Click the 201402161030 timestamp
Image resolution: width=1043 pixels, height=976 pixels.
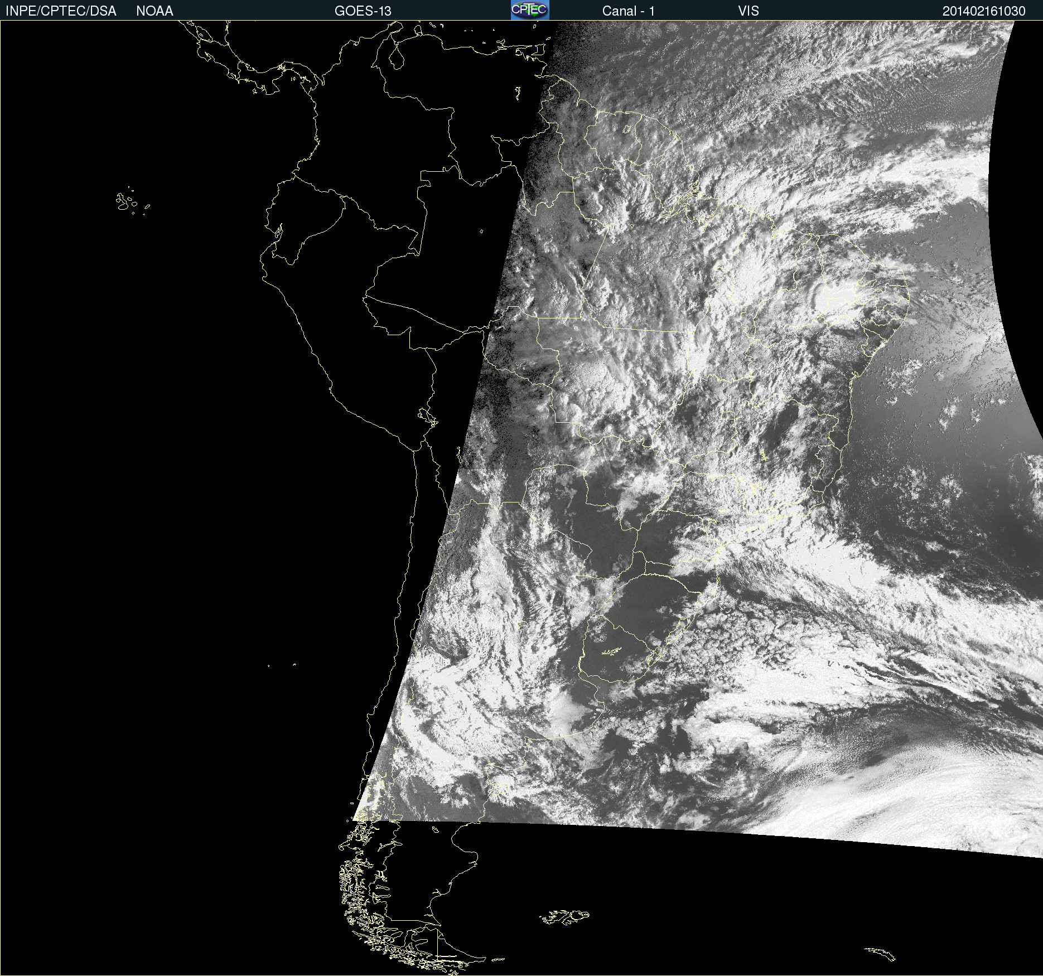[984, 11]
